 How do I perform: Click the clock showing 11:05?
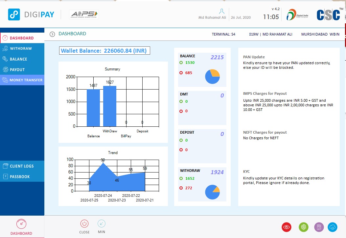pos(271,17)
